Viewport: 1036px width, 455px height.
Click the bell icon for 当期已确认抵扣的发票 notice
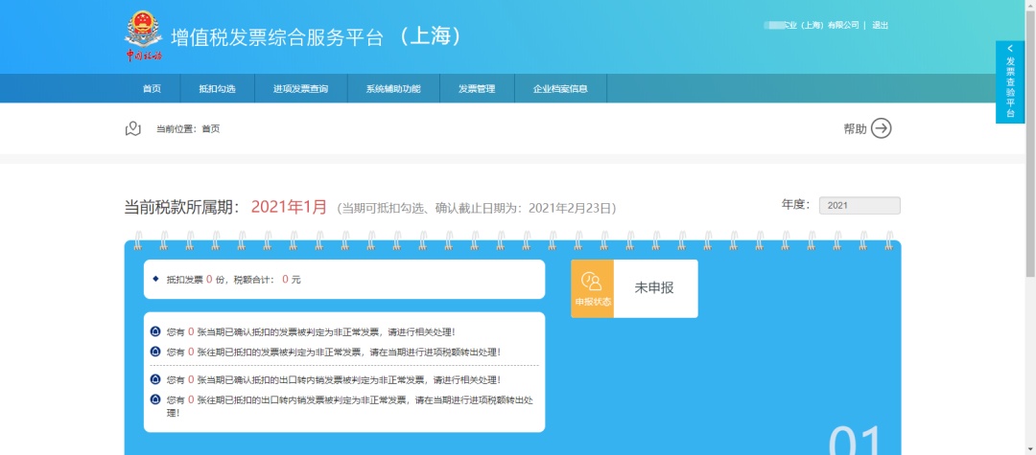[155, 332]
